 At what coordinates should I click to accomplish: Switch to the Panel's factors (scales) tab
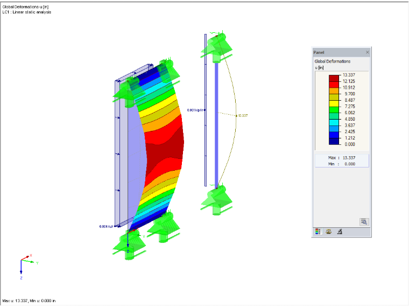[328, 232]
